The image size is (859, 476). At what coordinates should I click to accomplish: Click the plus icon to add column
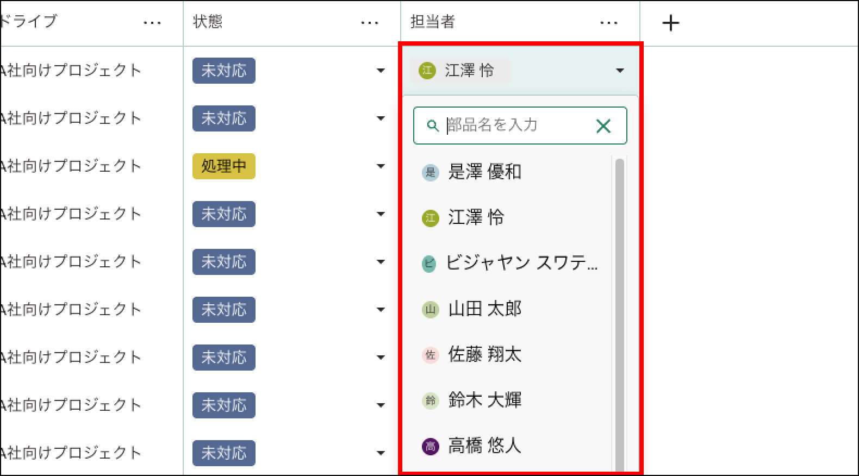pyautogui.click(x=670, y=23)
